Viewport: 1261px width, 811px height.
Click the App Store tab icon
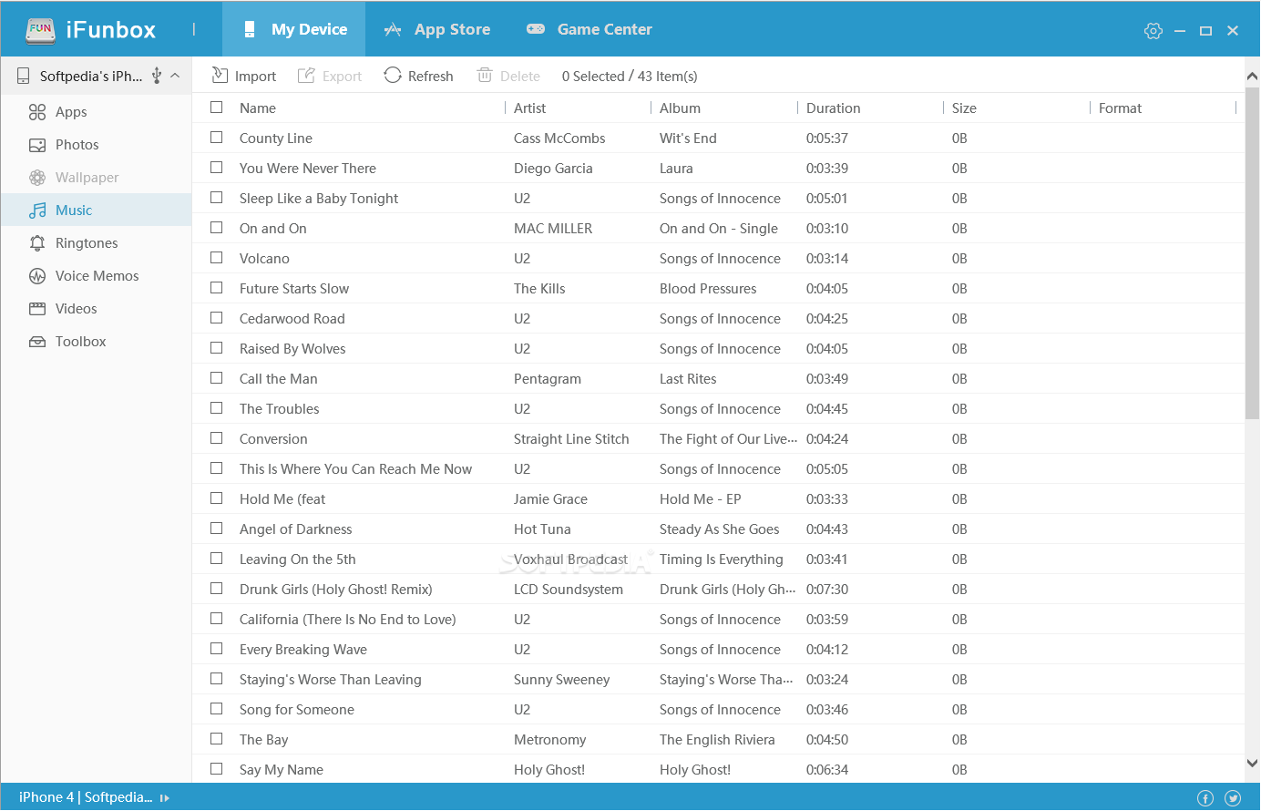pos(393,30)
